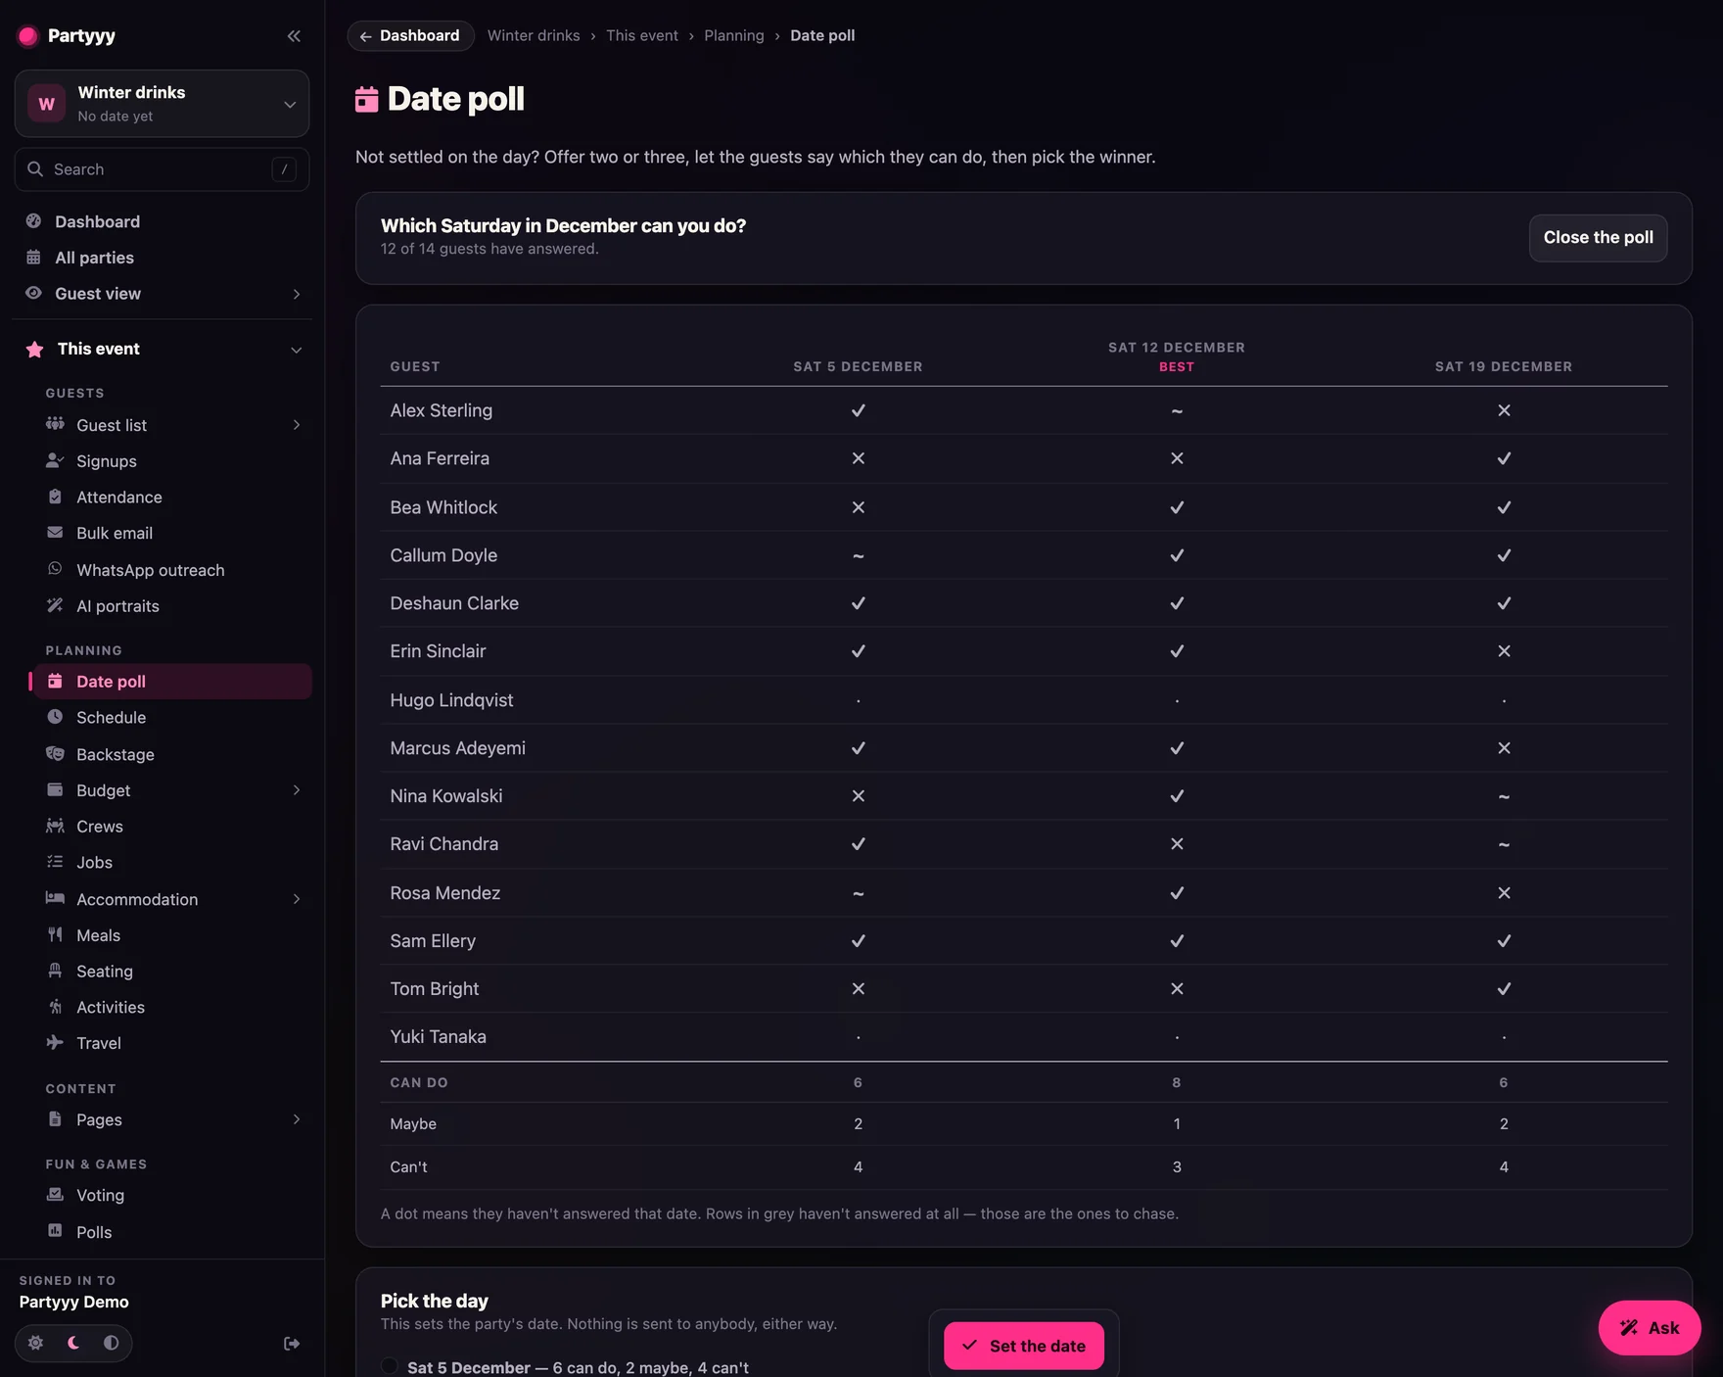Click the Dashboard back button in breadcrumb
1723x1377 pixels.
click(x=410, y=36)
